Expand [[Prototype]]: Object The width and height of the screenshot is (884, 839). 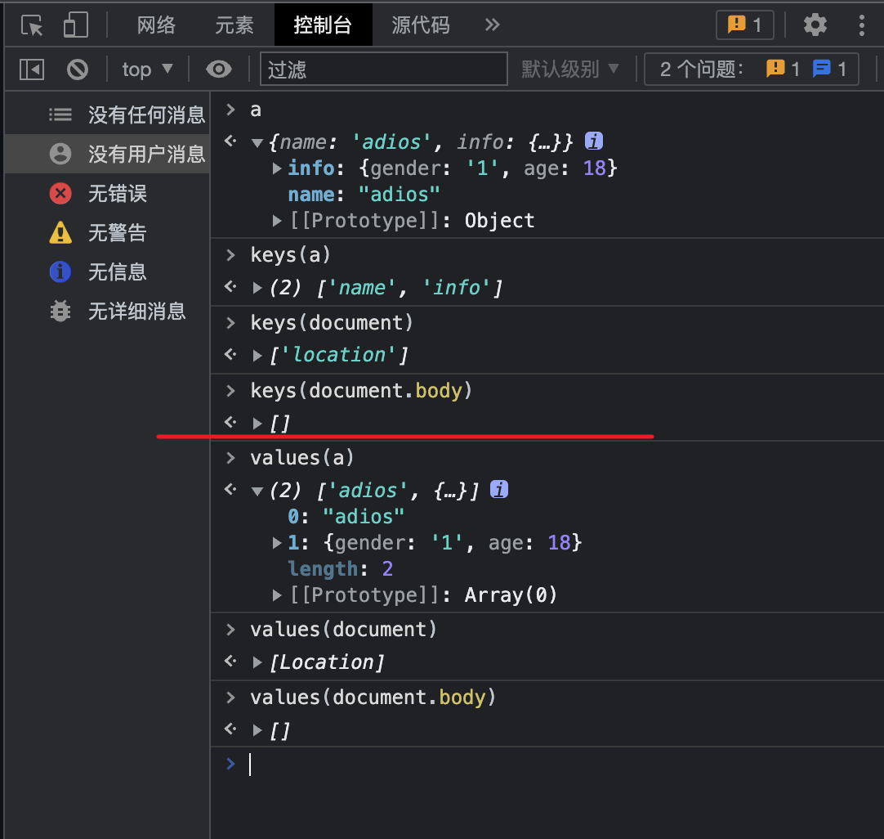pos(277,221)
